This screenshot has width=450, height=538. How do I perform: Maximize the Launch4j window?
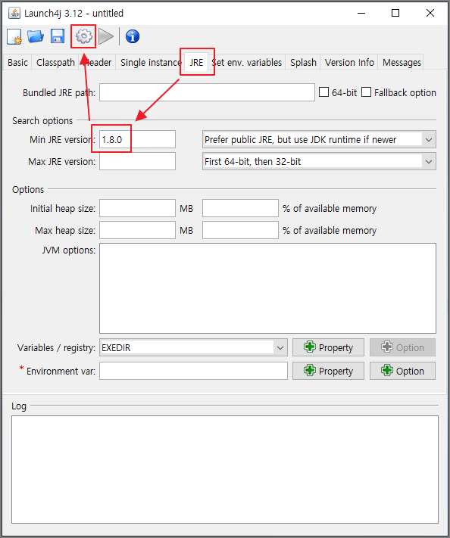(395, 13)
